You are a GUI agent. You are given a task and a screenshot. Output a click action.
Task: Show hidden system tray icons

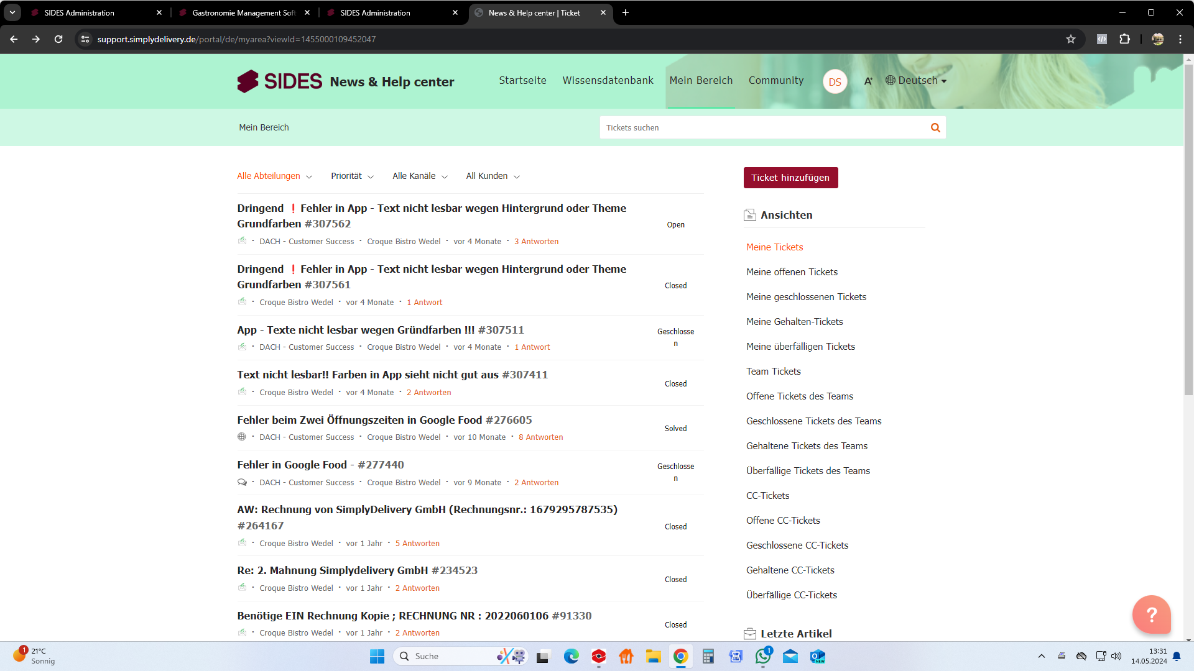click(1041, 656)
